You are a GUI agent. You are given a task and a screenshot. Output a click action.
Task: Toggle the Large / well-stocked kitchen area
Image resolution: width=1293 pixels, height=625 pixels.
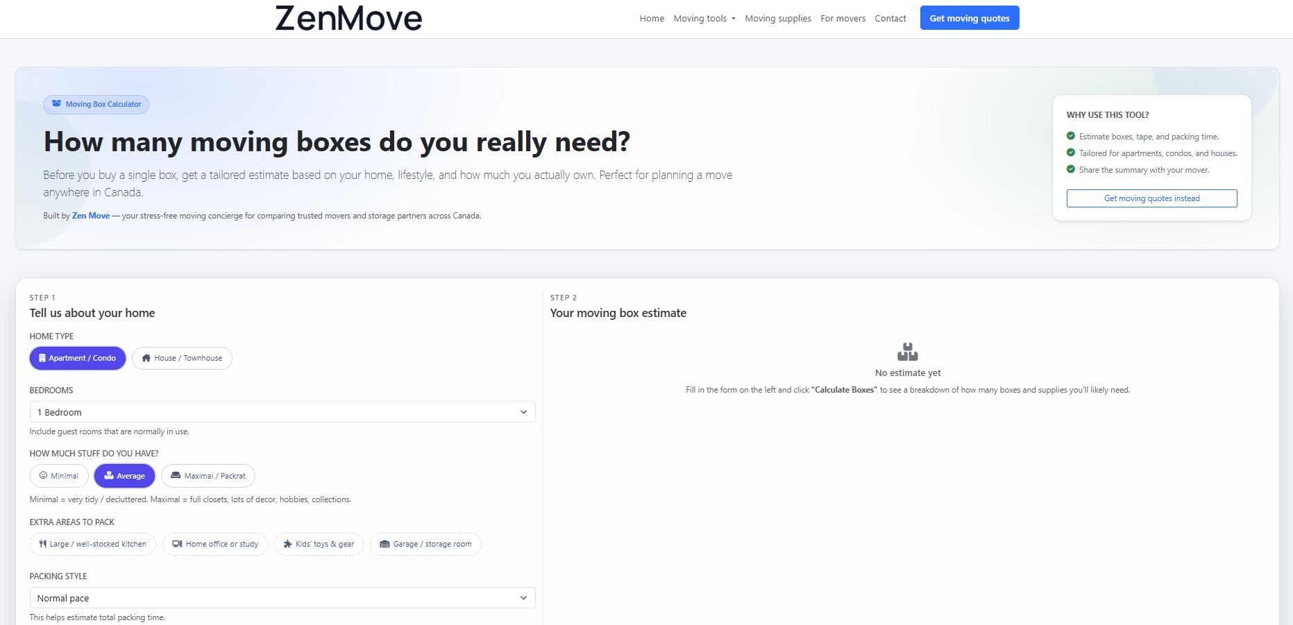(92, 544)
